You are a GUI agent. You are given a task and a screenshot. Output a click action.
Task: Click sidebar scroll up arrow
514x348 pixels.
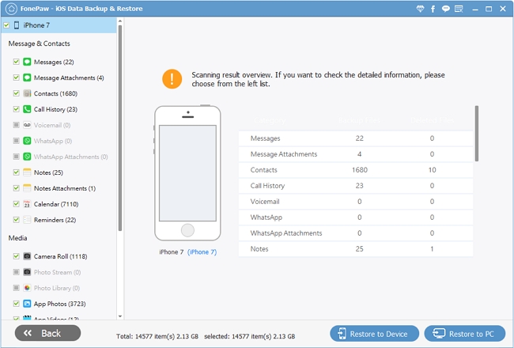pos(120,21)
